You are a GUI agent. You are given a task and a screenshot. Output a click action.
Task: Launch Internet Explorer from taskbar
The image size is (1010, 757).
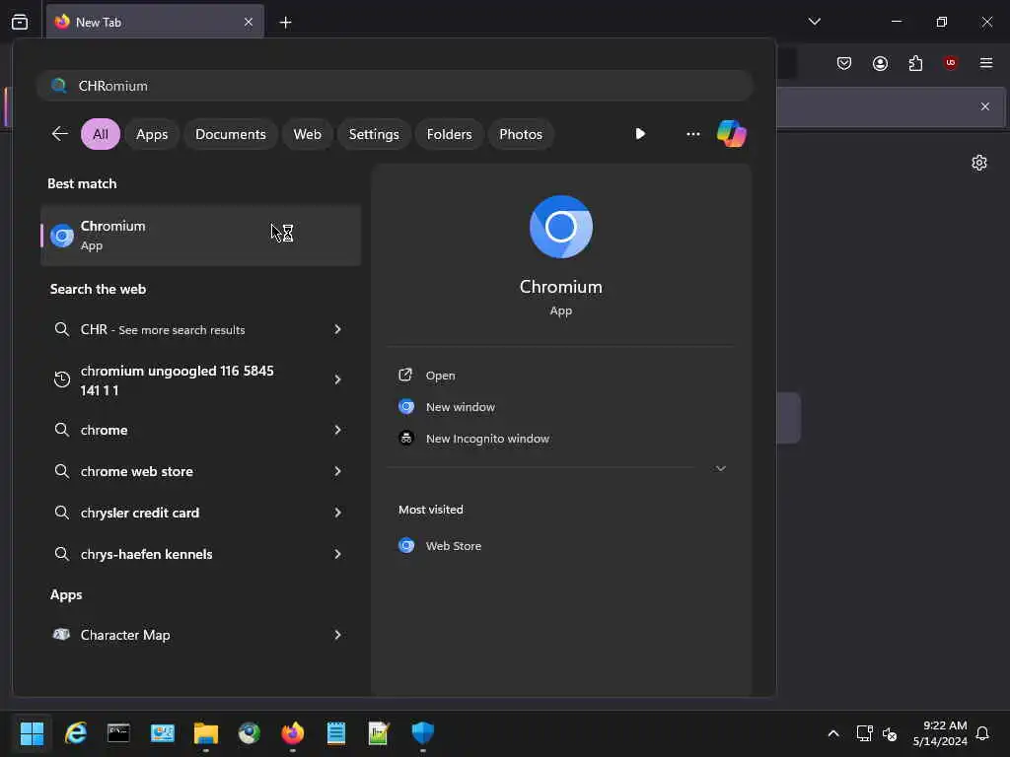(x=75, y=733)
